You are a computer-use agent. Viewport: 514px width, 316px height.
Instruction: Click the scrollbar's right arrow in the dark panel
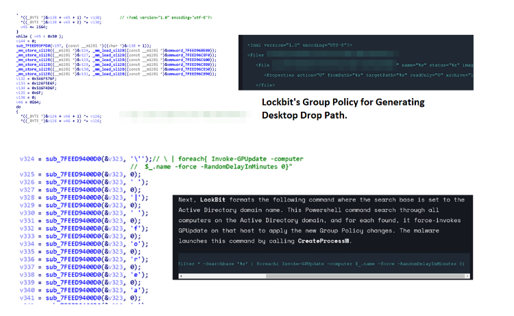tap(467, 276)
